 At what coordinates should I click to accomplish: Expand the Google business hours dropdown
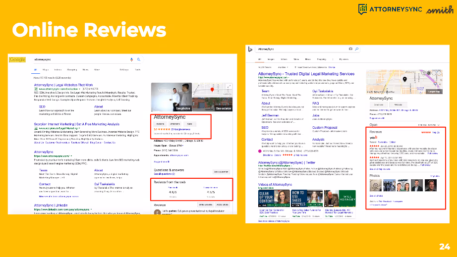point(182,146)
